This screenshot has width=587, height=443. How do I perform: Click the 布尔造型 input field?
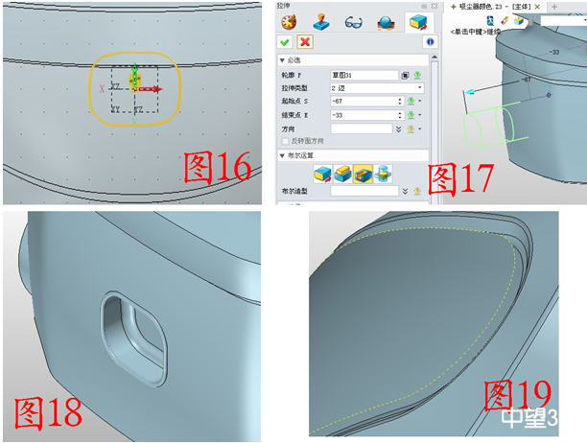[364, 192]
